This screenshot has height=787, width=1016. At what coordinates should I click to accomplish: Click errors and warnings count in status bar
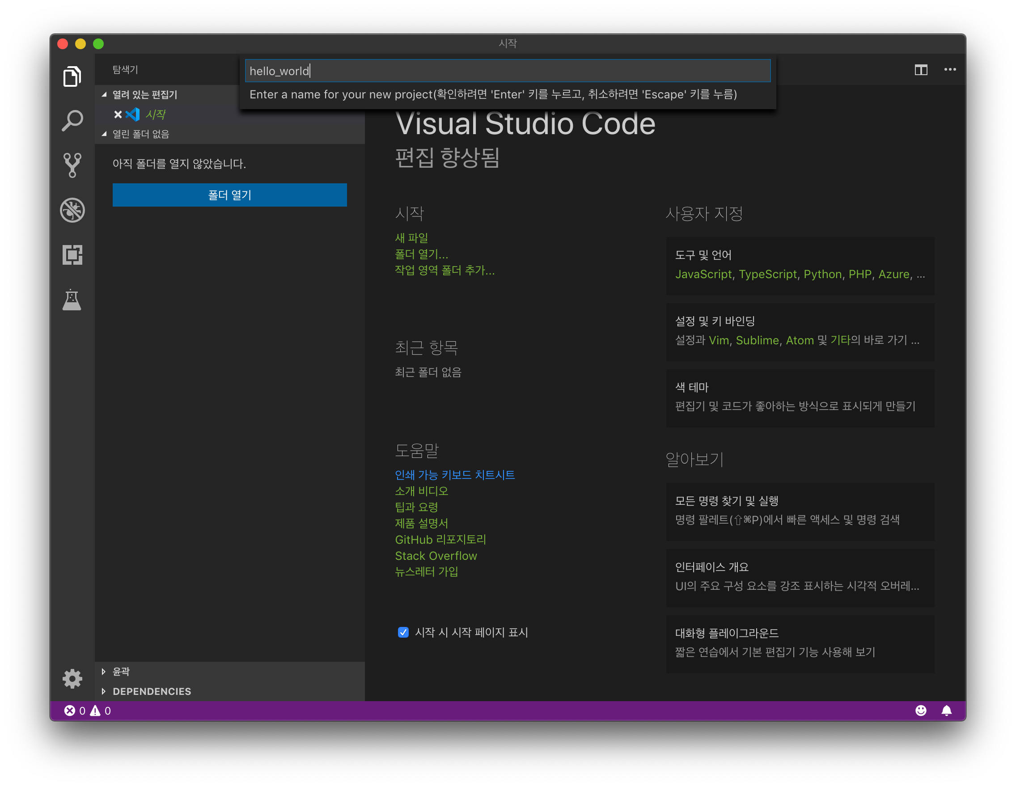(x=88, y=710)
